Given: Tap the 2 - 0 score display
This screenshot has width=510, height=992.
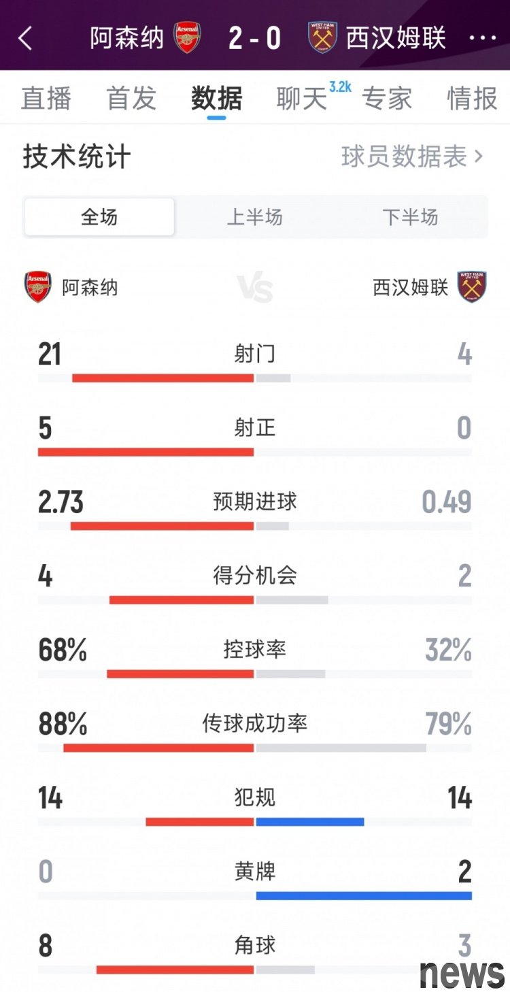Looking at the screenshot, I should [x=255, y=38].
